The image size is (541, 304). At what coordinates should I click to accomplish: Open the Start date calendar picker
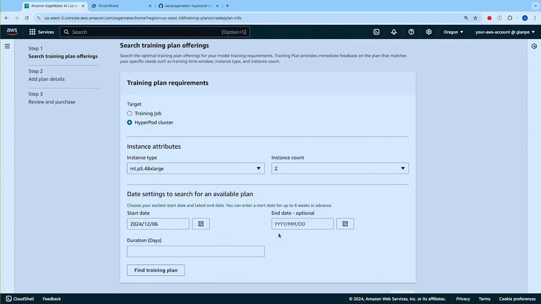[201, 224]
